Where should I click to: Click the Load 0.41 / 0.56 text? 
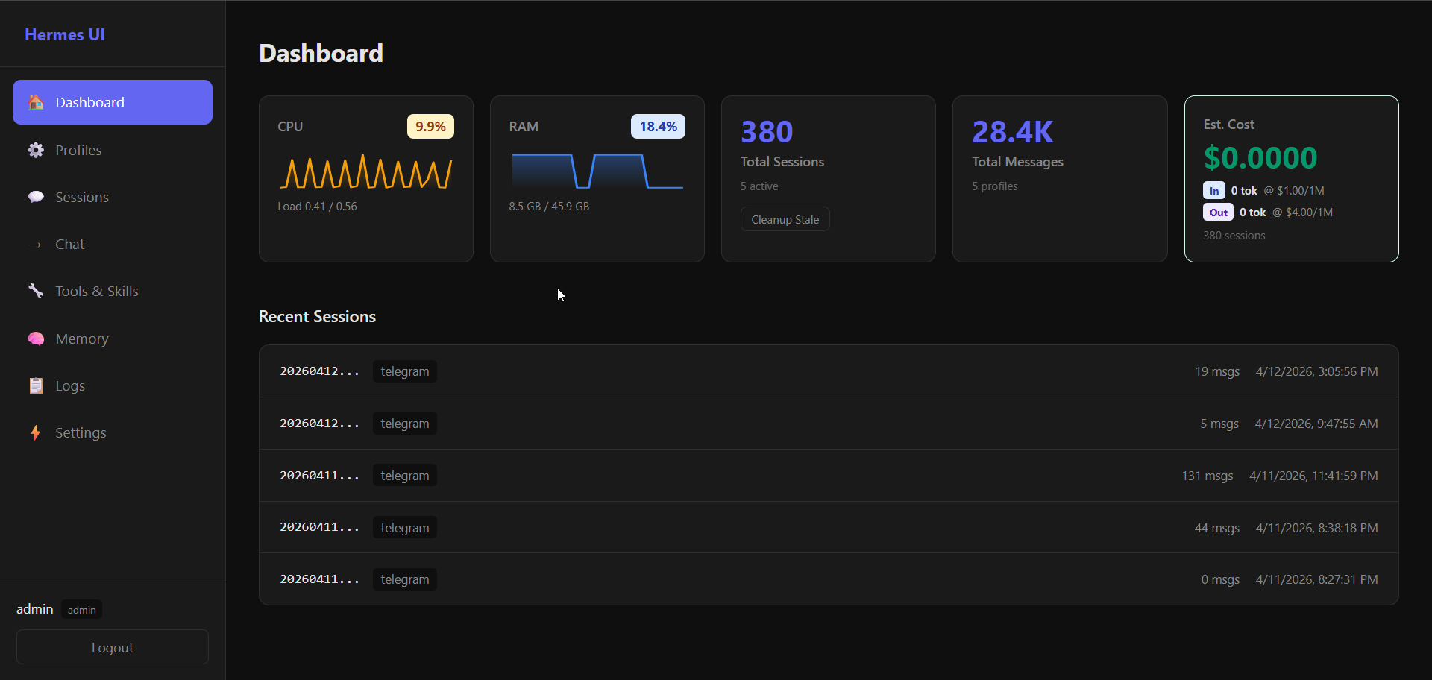(318, 207)
